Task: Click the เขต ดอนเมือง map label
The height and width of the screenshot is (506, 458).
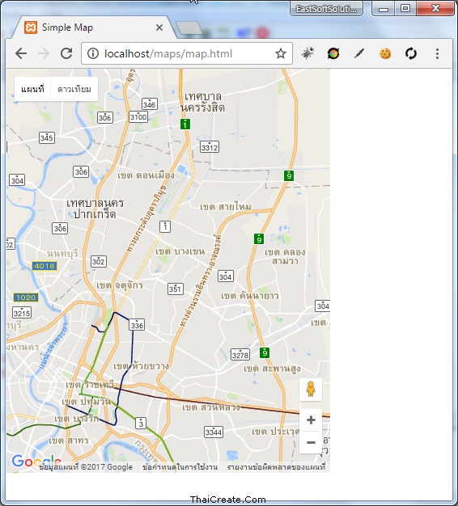Action: 146,175
